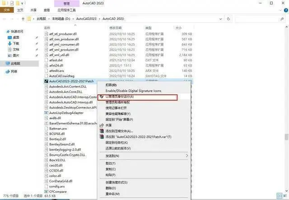Choose 重命名(M) in the context menu
Screen dimensions: 289x200
(112, 194)
